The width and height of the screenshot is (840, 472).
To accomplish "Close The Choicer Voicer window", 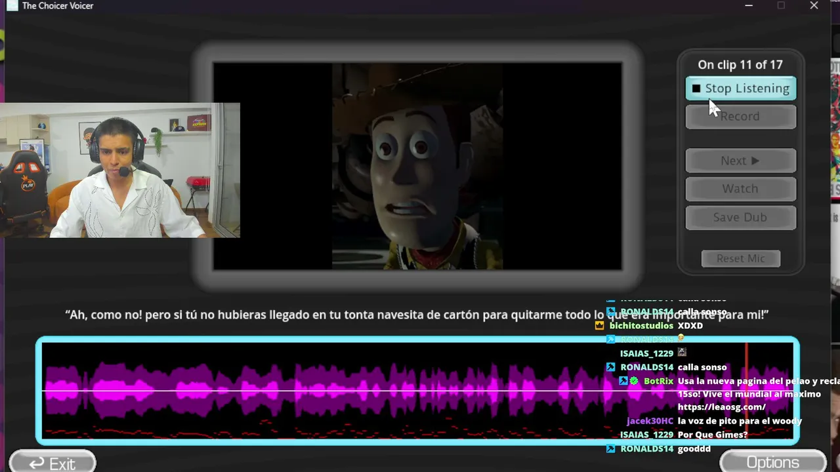I will pyautogui.click(x=814, y=6).
